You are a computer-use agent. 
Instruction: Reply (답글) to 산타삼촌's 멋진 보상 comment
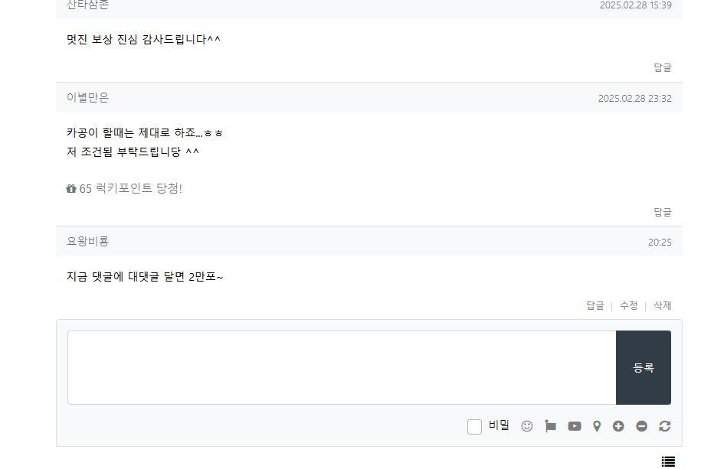tap(662, 67)
